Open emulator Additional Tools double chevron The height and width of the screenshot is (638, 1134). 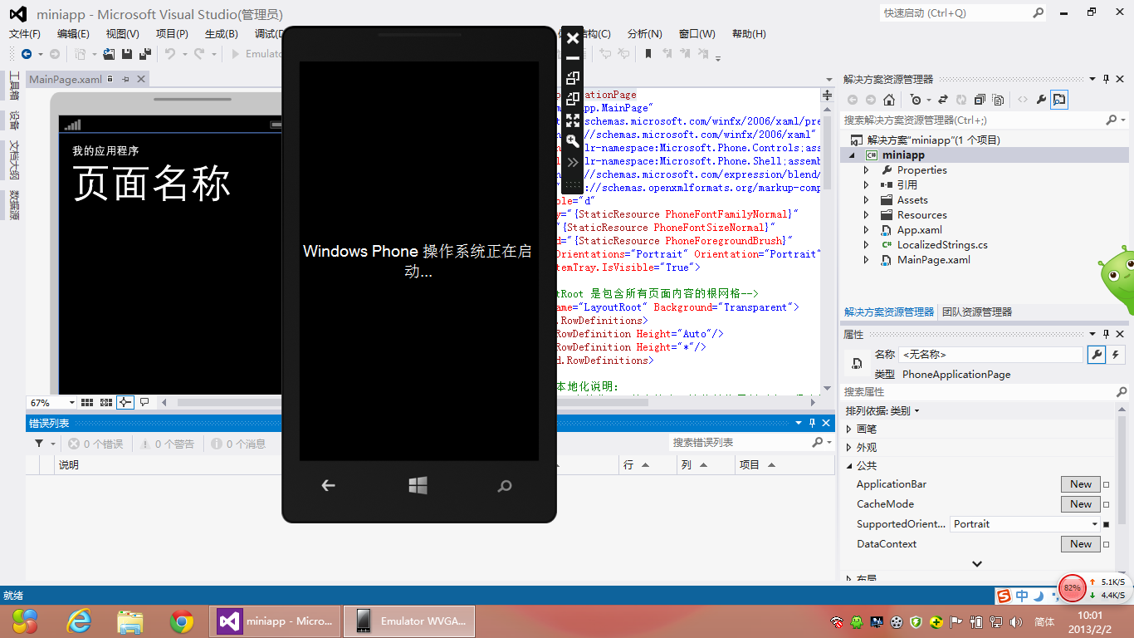573,162
